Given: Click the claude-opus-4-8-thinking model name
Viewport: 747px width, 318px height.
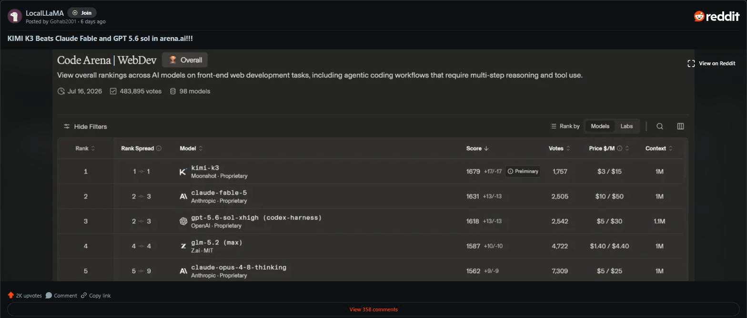Looking at the screenshot, I should (239, 267).
